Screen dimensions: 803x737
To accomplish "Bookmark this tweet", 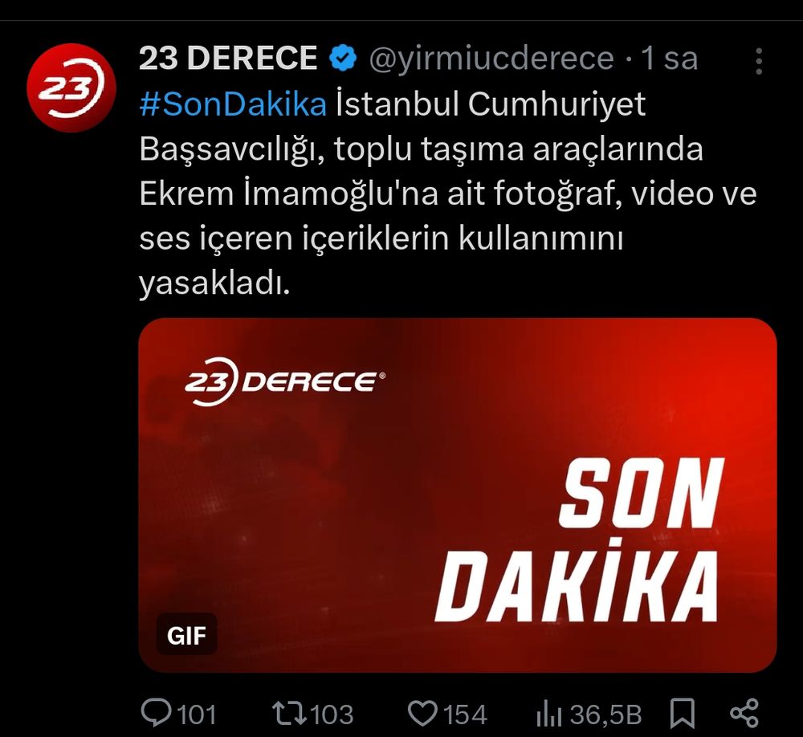I will point(683,713).
